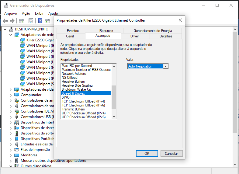Screen dimensions: 239x174
Task: Expand the Filas de impressão node
Action: (11, 150)
